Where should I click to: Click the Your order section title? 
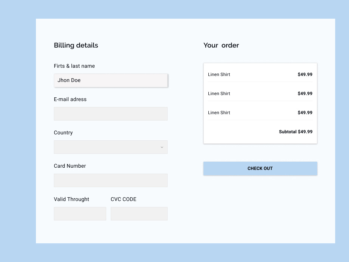(x=221, y=45)
